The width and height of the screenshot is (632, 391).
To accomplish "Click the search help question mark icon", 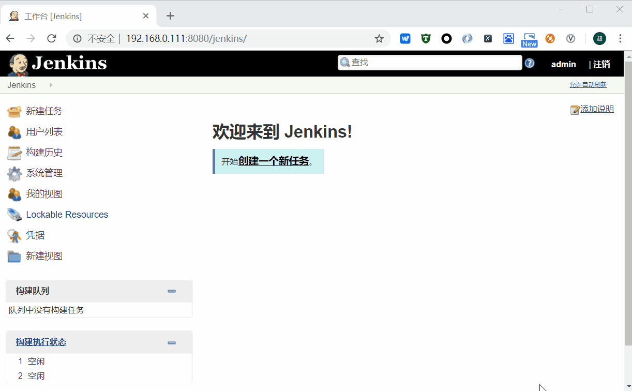I will (x=530, y=63).
